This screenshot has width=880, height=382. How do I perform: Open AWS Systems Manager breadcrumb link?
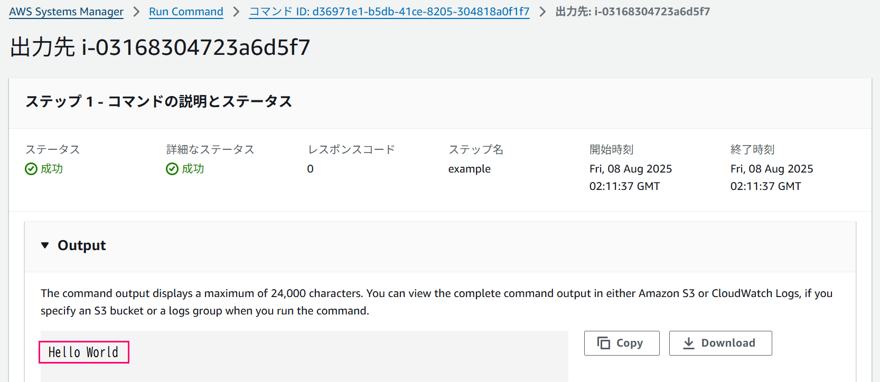[66, 12]
